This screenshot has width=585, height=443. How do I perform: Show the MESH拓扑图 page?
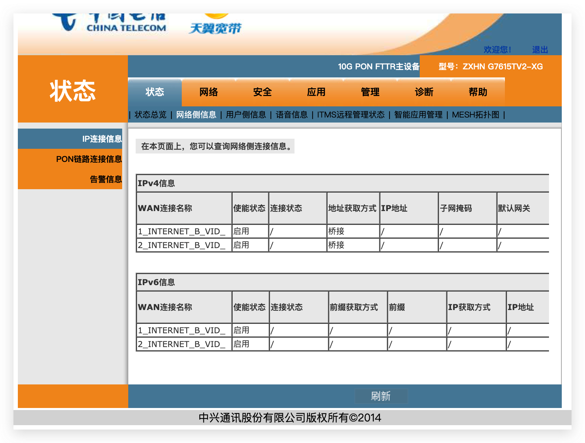[476, 115]
